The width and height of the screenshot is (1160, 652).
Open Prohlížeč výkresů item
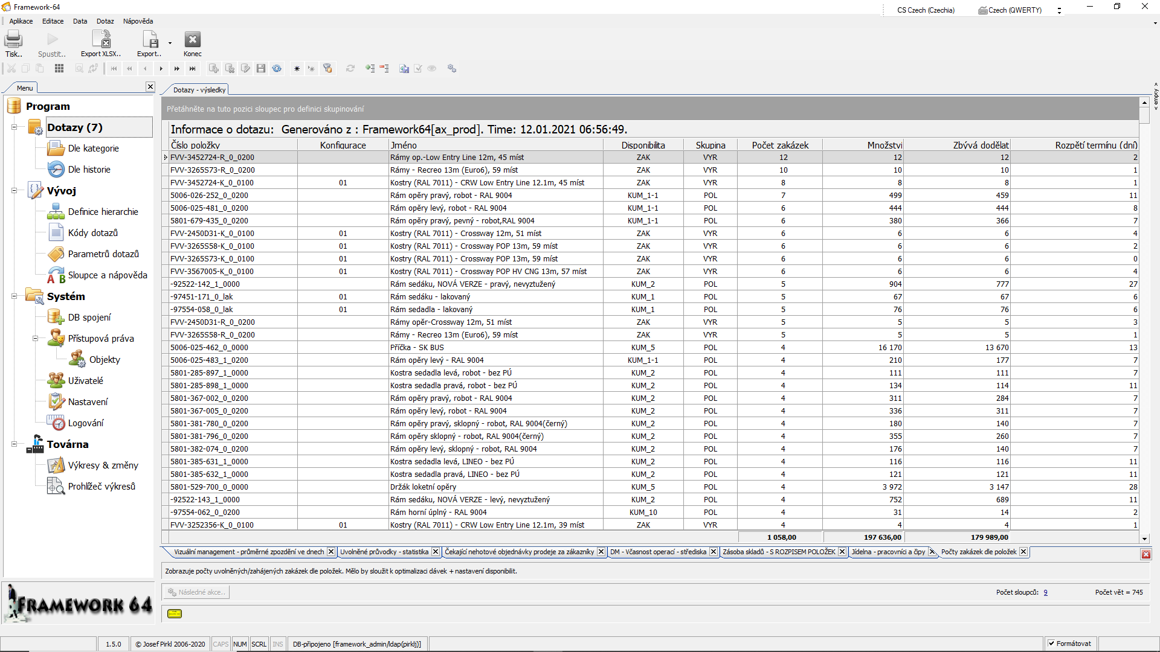coord(101,487)
